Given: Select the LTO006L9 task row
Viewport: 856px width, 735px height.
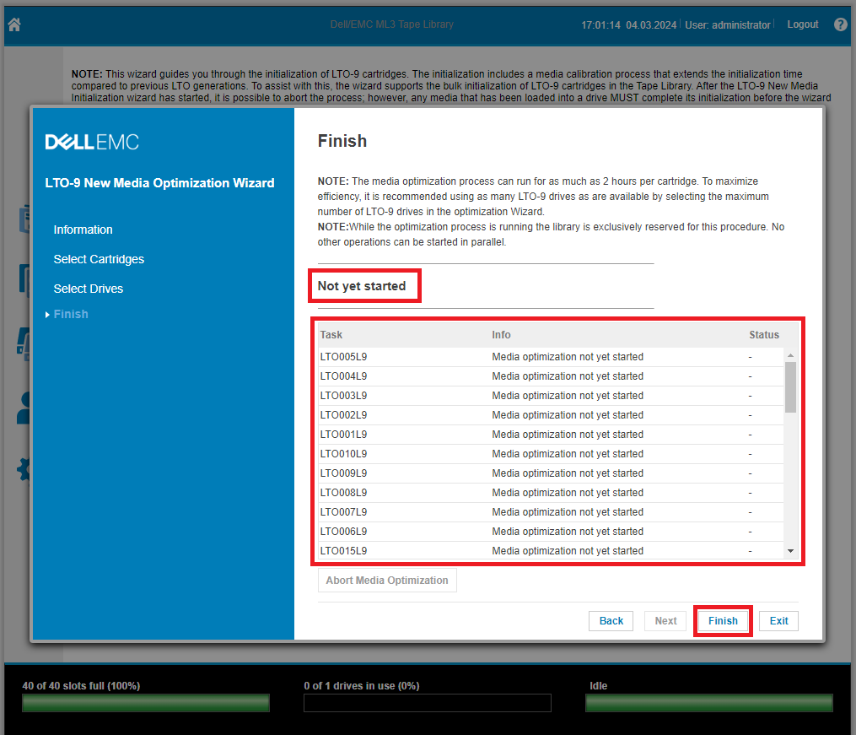Looking at the screenshot, I should pyautogui.click(x=551, y=532).
